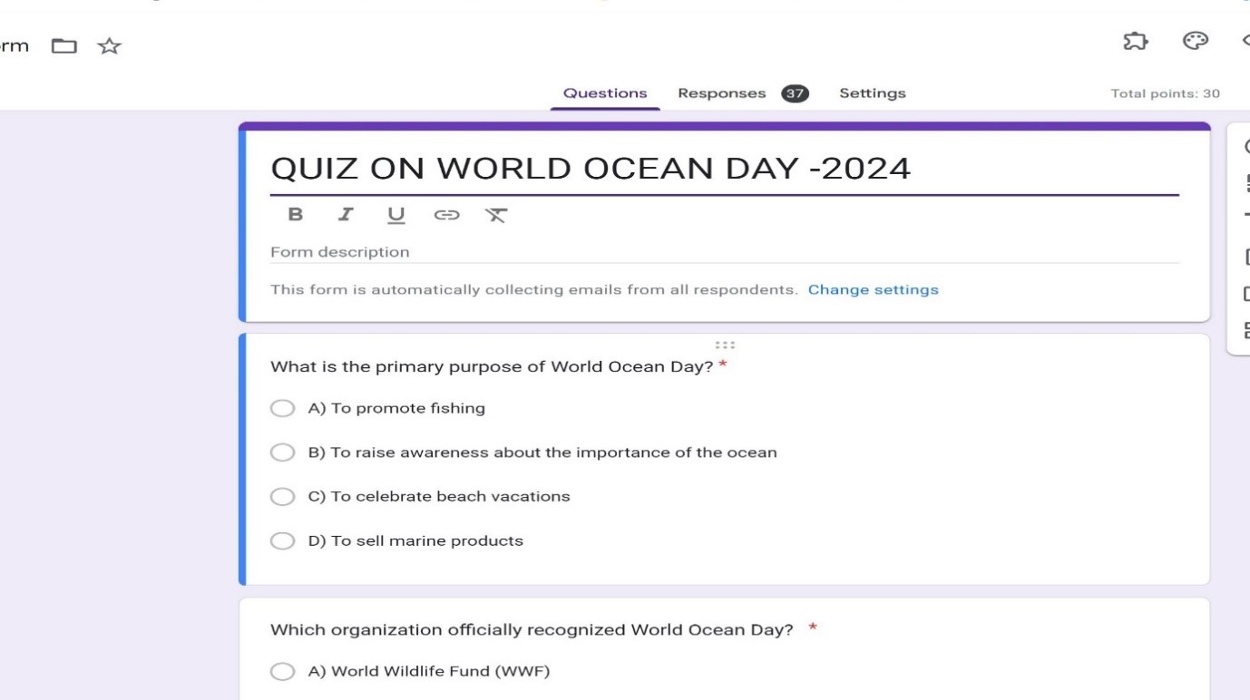Switch to the Responses tab
The width and height of the screenshot is (1250, 700).
(721, 92)
